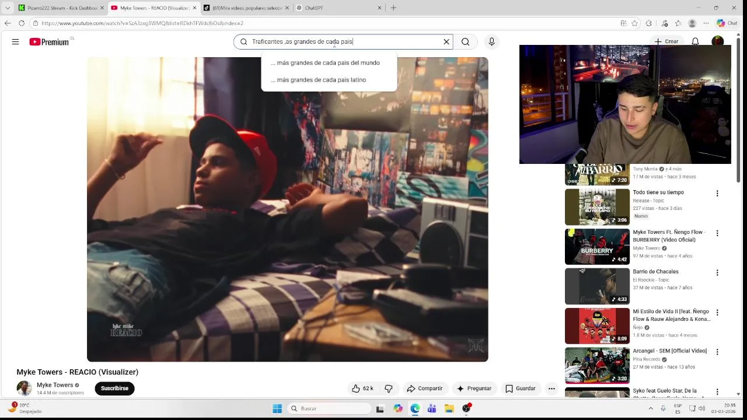Open Myke Towers channel name link
The height and width of the screenshot is (420, 747).
coord(55,385)
